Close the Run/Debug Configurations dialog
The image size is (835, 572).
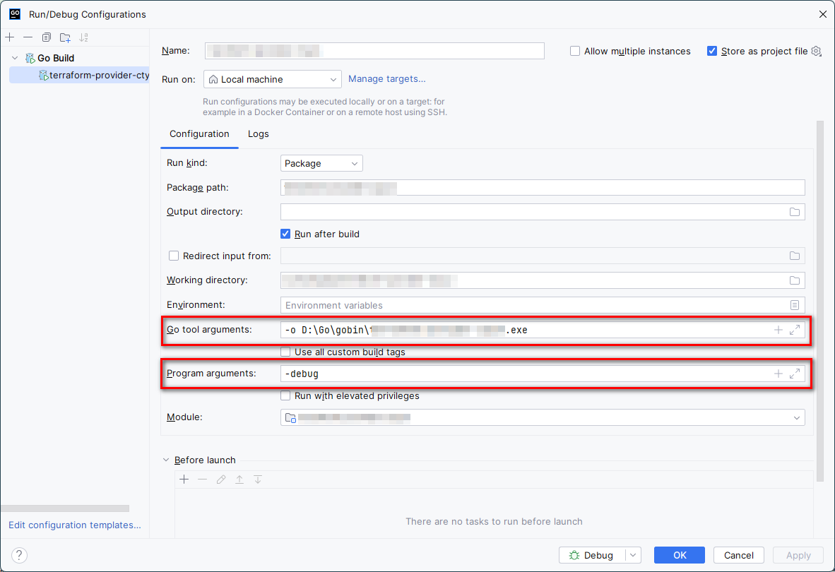tap(822, 14)
